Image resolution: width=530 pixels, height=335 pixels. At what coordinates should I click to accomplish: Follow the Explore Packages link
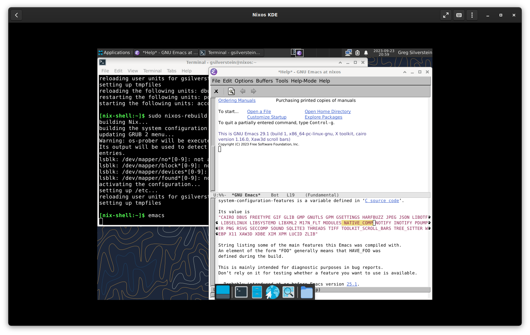[x=323, y=117]
